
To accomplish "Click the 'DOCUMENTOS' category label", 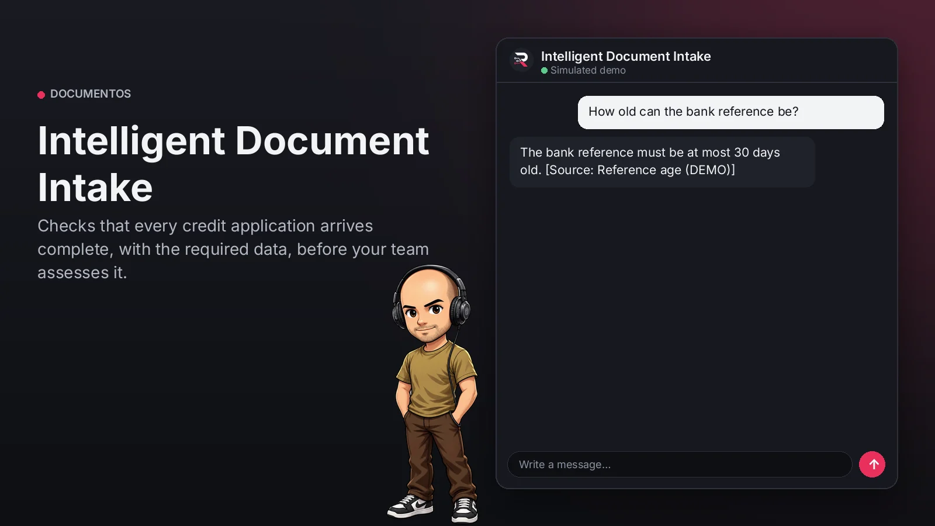I will pos(91,94).
